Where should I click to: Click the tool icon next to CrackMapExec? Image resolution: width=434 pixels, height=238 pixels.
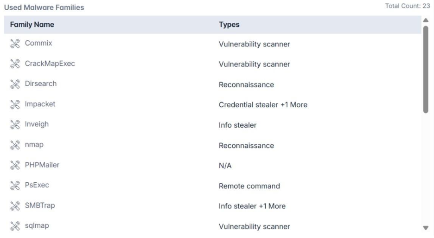15,64
